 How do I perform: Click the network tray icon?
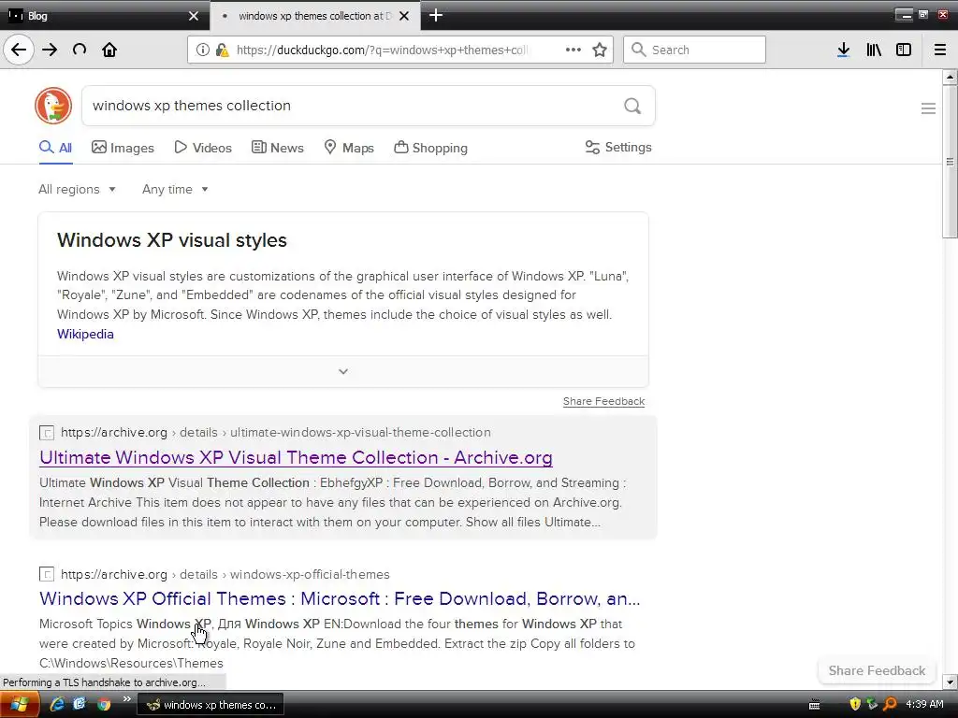(x=873, y=704)
